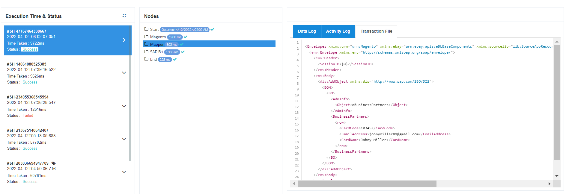
Task: Select the Transaction File tab
Action: coord(376,31)
